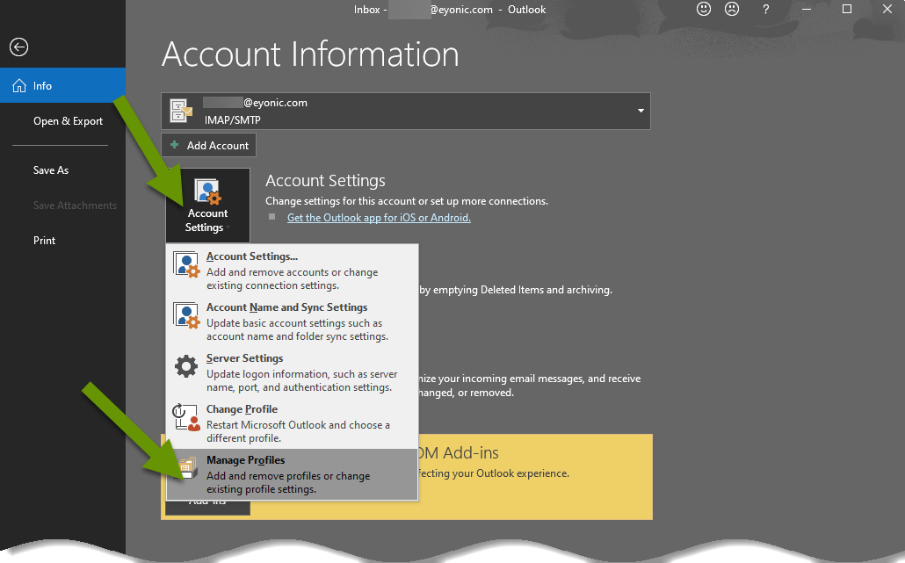Click the Account Name and Sync Settings icon
Viewport: 905px width, 563px height.
pyautogui.click(x=186, y=315)
